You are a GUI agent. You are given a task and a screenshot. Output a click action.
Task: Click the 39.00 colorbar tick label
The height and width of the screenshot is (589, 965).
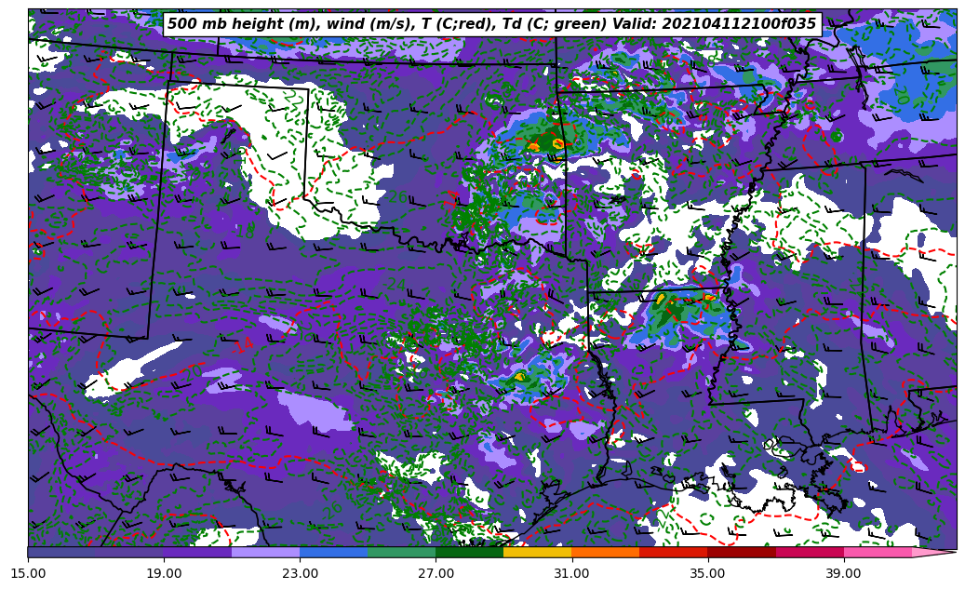point(843,574)
